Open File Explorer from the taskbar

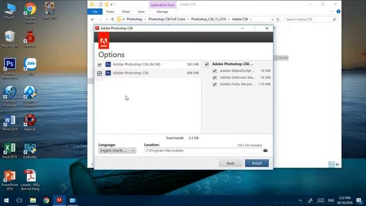pyautogui.click(x=33, y=200)
